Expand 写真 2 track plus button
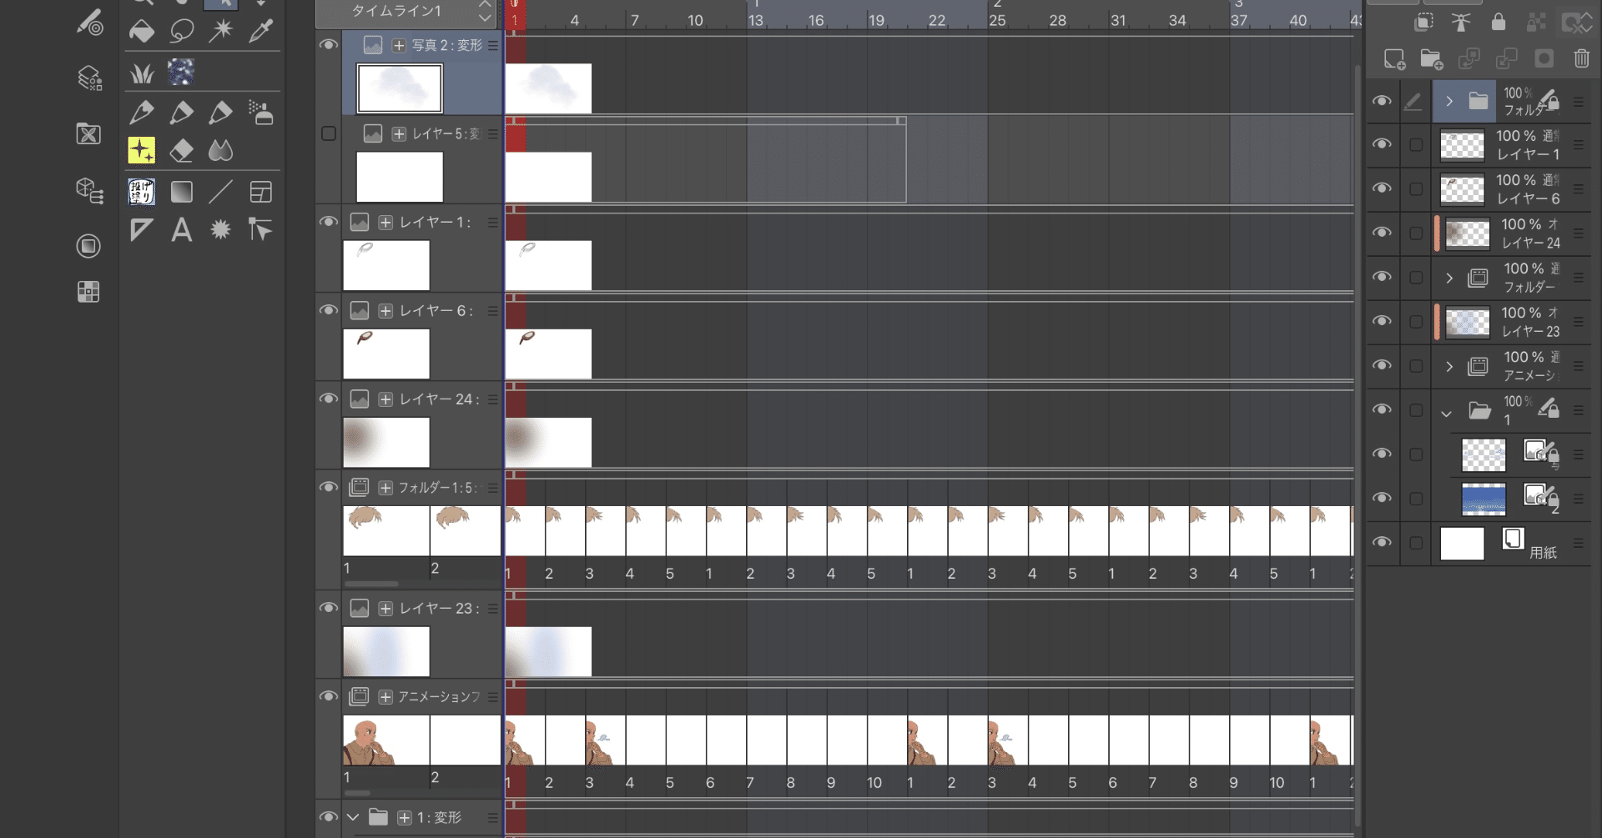 point(399,45)
